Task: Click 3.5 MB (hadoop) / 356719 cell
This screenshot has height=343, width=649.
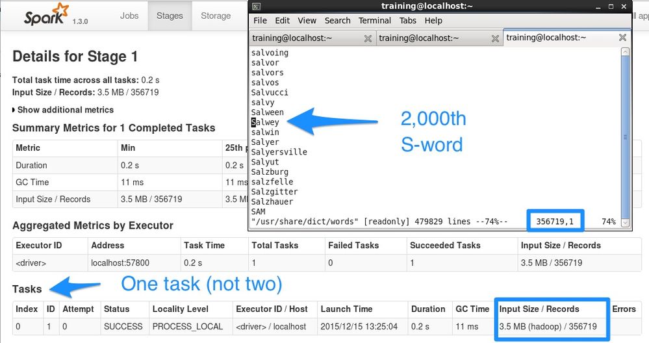Action: pyautogui.click(x=548, y=327)
